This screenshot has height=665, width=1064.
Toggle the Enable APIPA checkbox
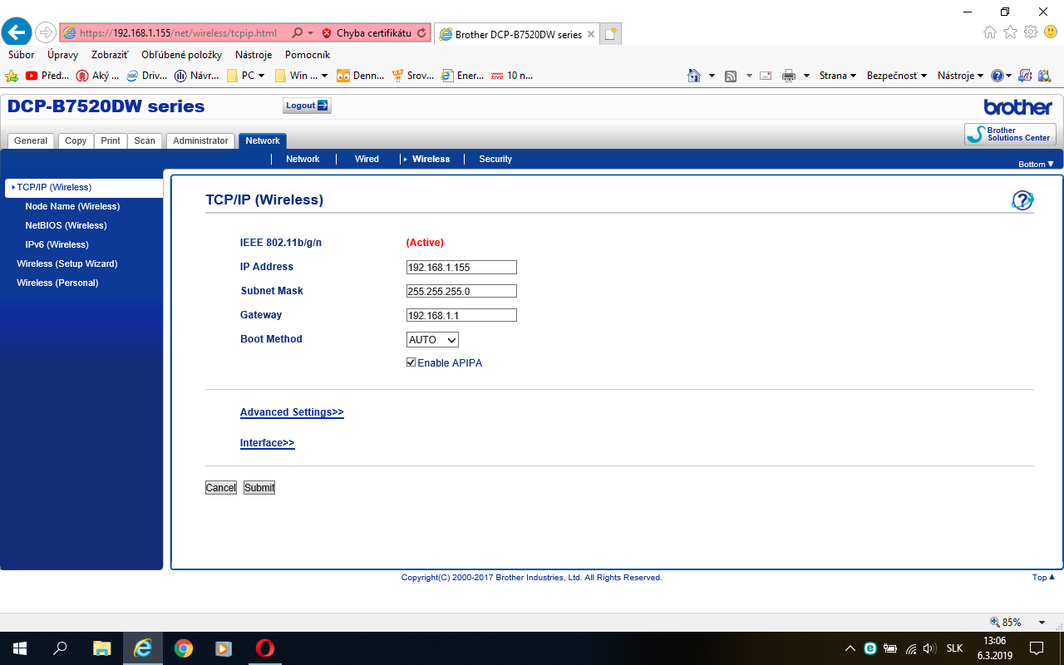click(x=411, y=362)
